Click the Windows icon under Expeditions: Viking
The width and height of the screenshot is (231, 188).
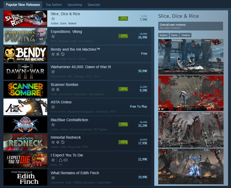coord(53,36)
